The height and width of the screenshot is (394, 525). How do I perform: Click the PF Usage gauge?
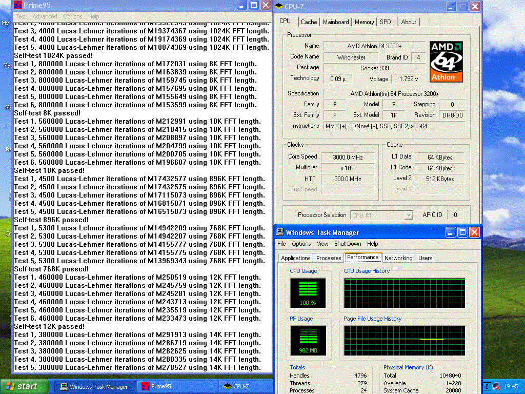click(308, 341)
